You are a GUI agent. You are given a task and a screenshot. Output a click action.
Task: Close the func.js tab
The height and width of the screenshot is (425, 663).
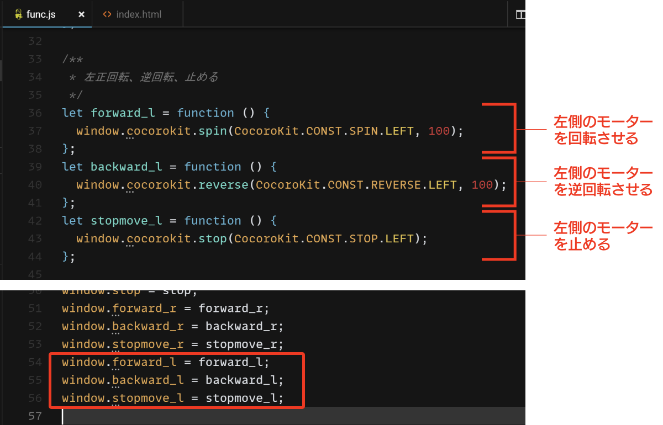81,14
